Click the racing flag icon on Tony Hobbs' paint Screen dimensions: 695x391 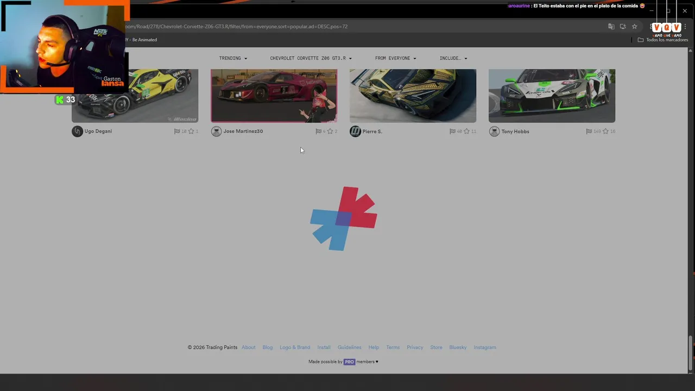pyautogui.click(x=589, y=131)
